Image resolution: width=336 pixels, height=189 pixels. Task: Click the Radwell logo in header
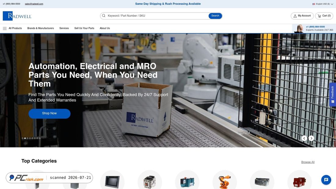[17, 16]
